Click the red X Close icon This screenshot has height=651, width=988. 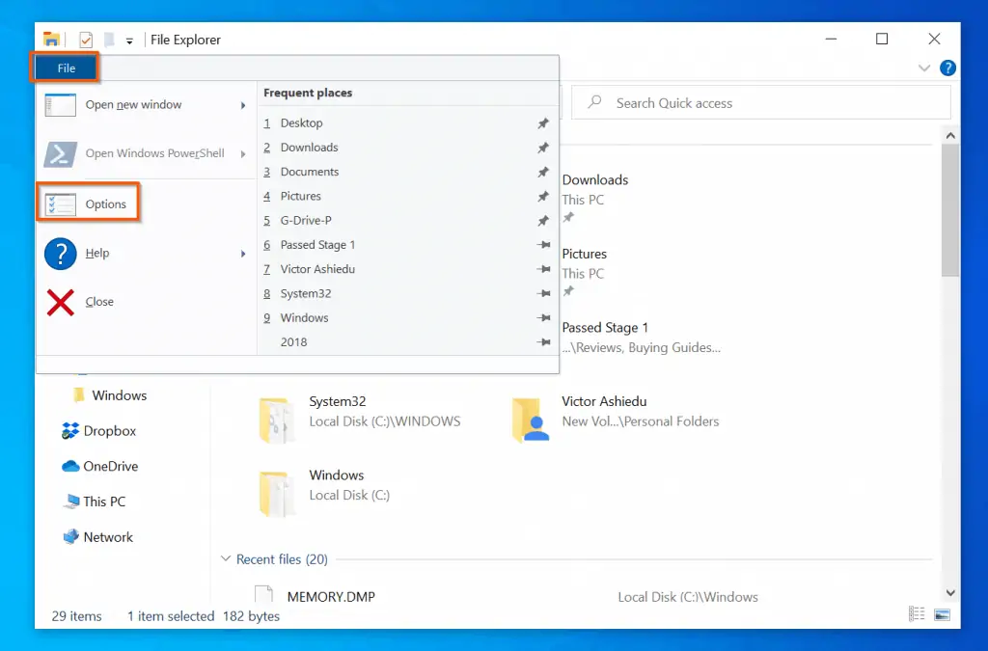point(61,302)
